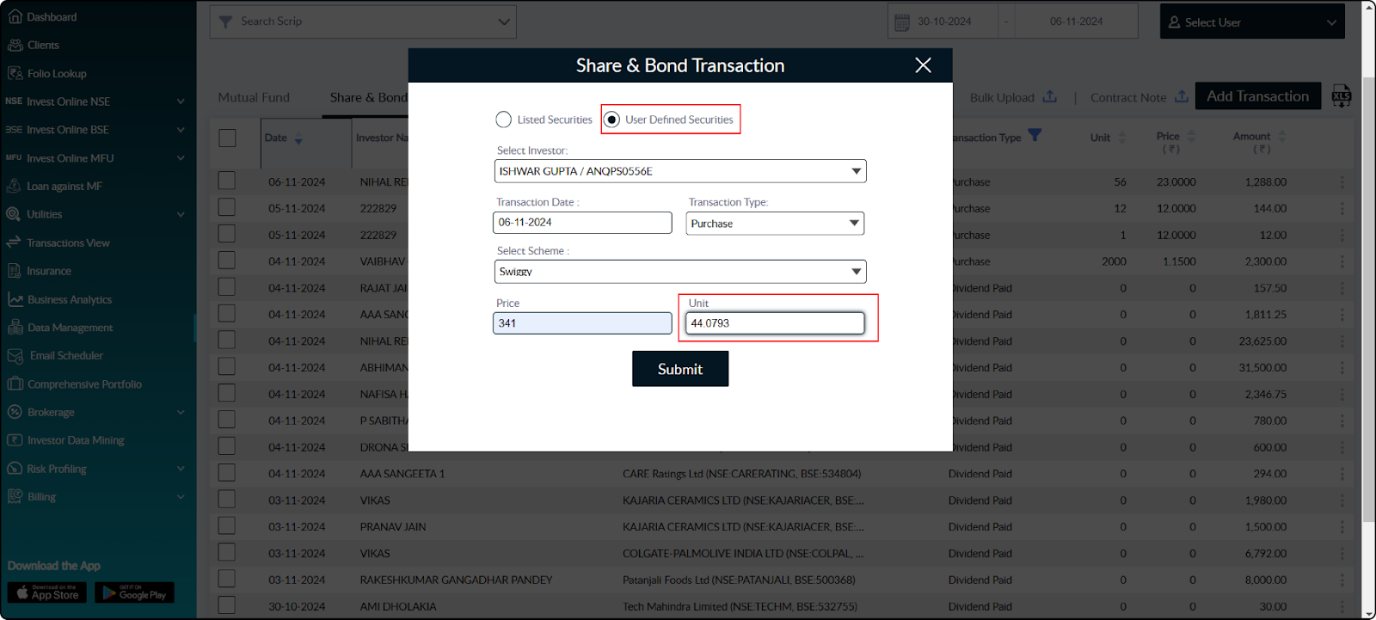
Task: Open the Insurance icon
Action: [x=14, y=271]
